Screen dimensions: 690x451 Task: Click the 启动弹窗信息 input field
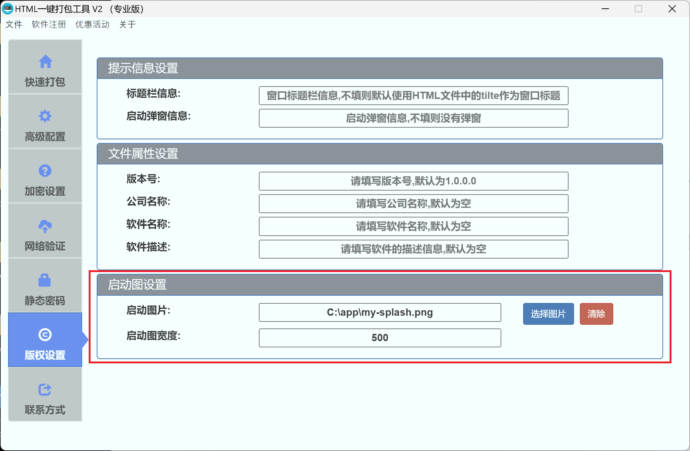tap(413, 118)
